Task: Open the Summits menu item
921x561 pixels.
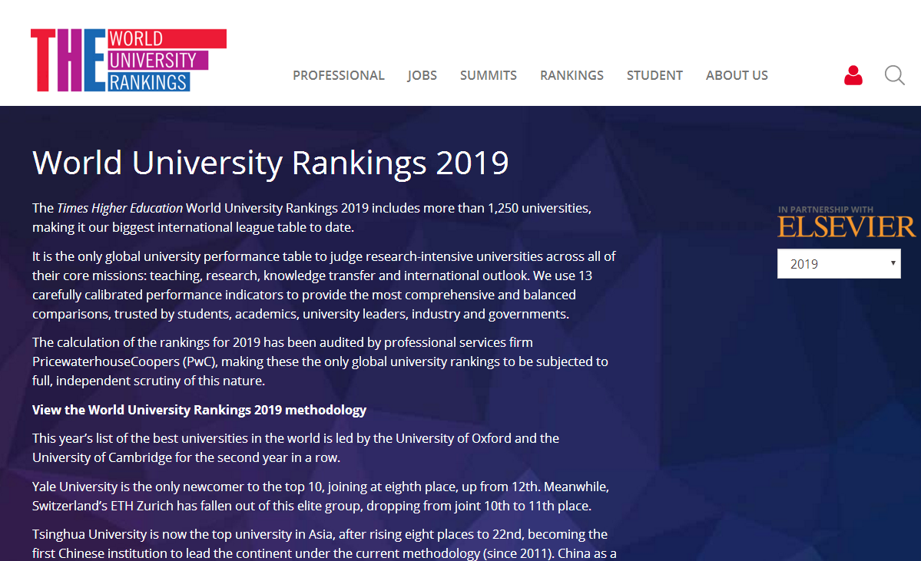Action: [488, 76]
